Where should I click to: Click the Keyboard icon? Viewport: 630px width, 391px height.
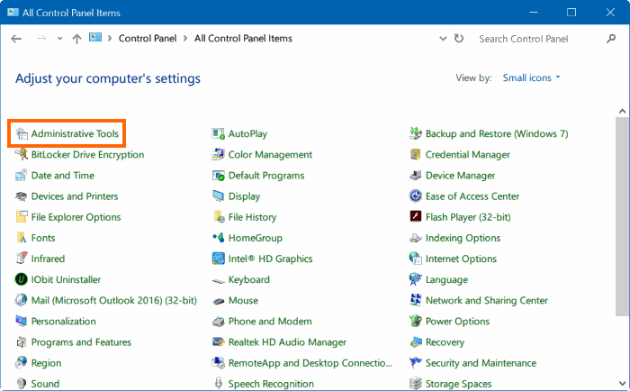pos(218,280)
